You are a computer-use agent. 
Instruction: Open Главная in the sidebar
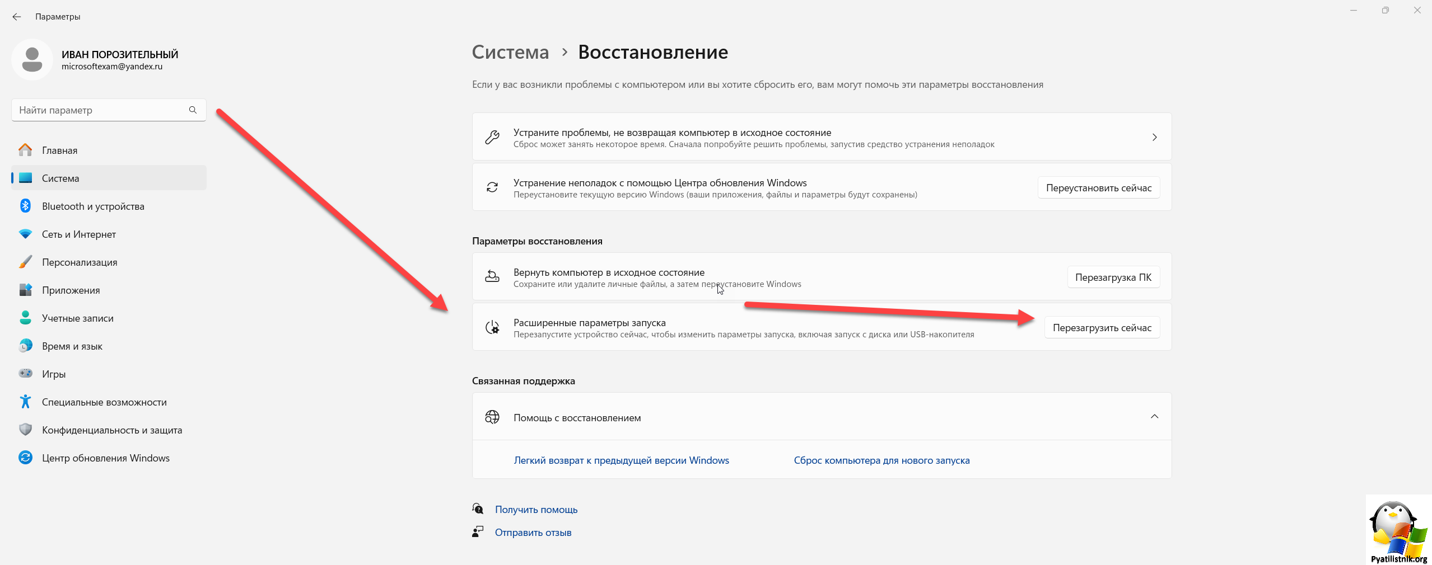coord(109,150)
